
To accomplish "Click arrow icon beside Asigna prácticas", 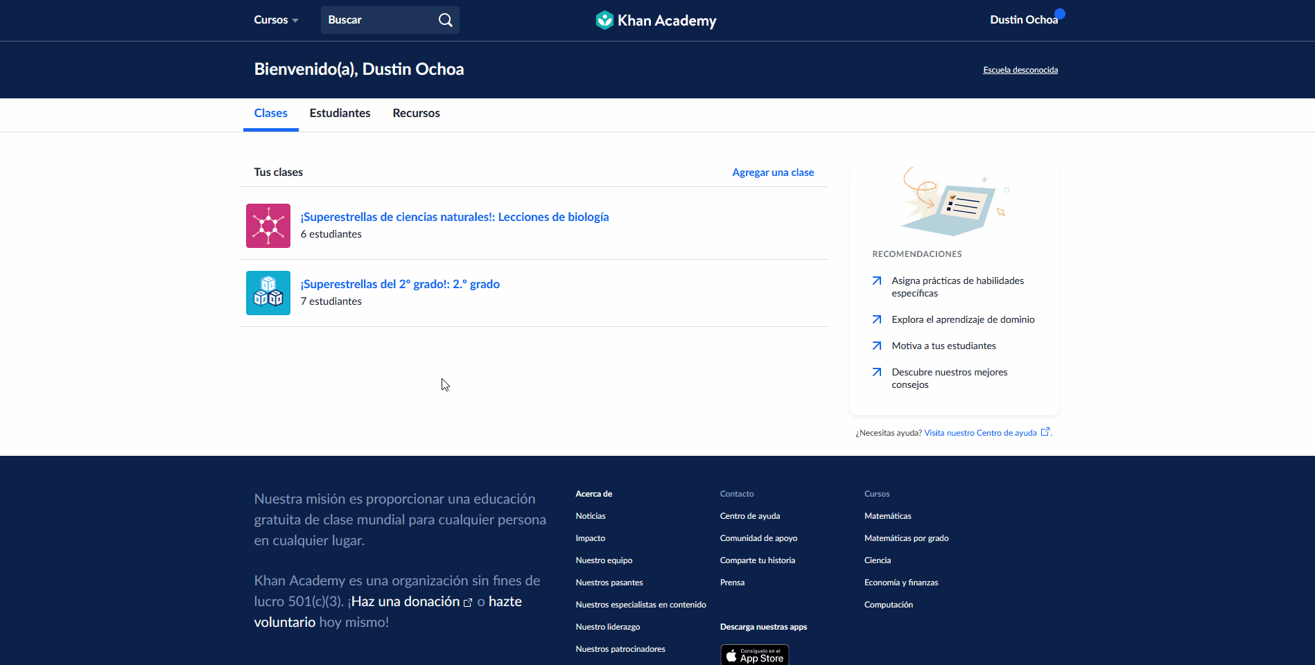I will click(x=877, y=281).
